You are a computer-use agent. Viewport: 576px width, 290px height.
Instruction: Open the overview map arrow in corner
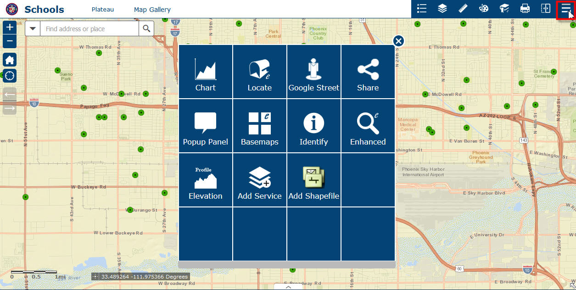(572, 286)
